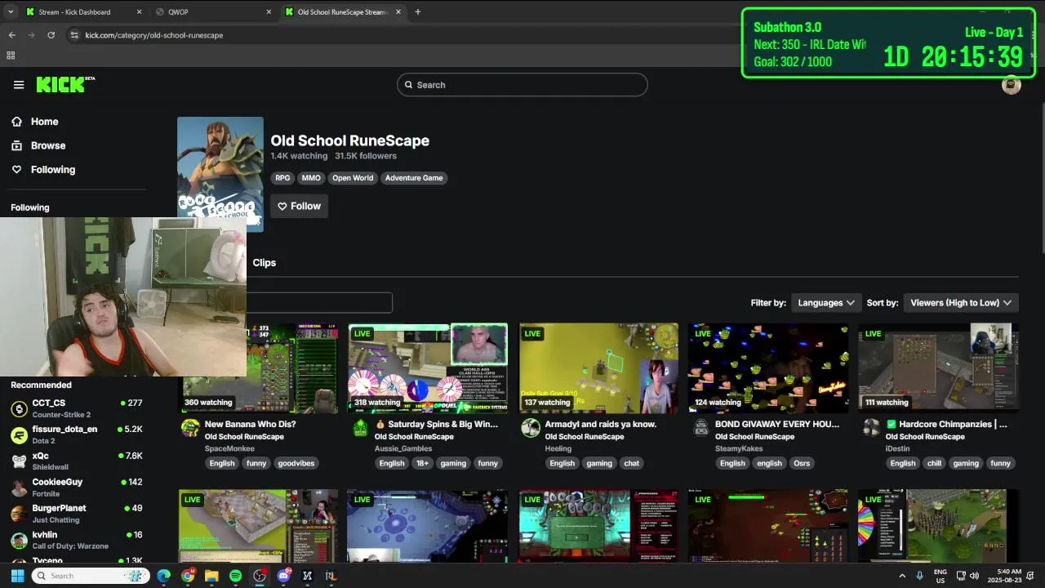Click the MMO category tag
The height and width of the screenshot is (588, 1045).
tap(311, 178)
